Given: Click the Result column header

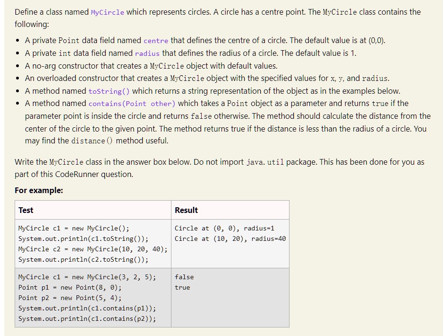Looking at the screenshot, I should click(186, 210).
